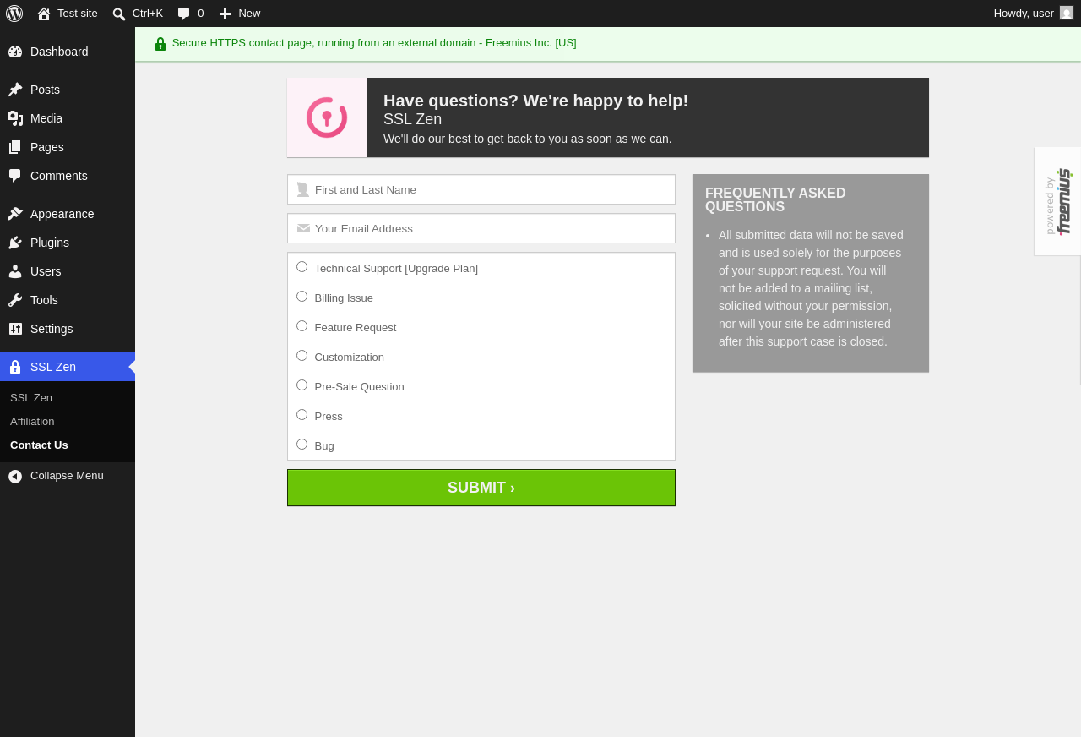Go to Media in the sidebar
Viewport: 1081px width, 737px height.
[68, 118]
